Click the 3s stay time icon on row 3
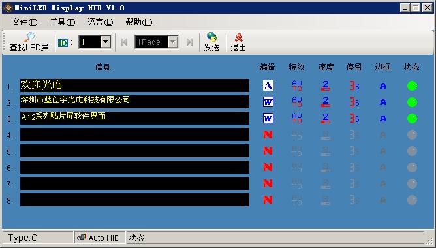 click(354, 118)
